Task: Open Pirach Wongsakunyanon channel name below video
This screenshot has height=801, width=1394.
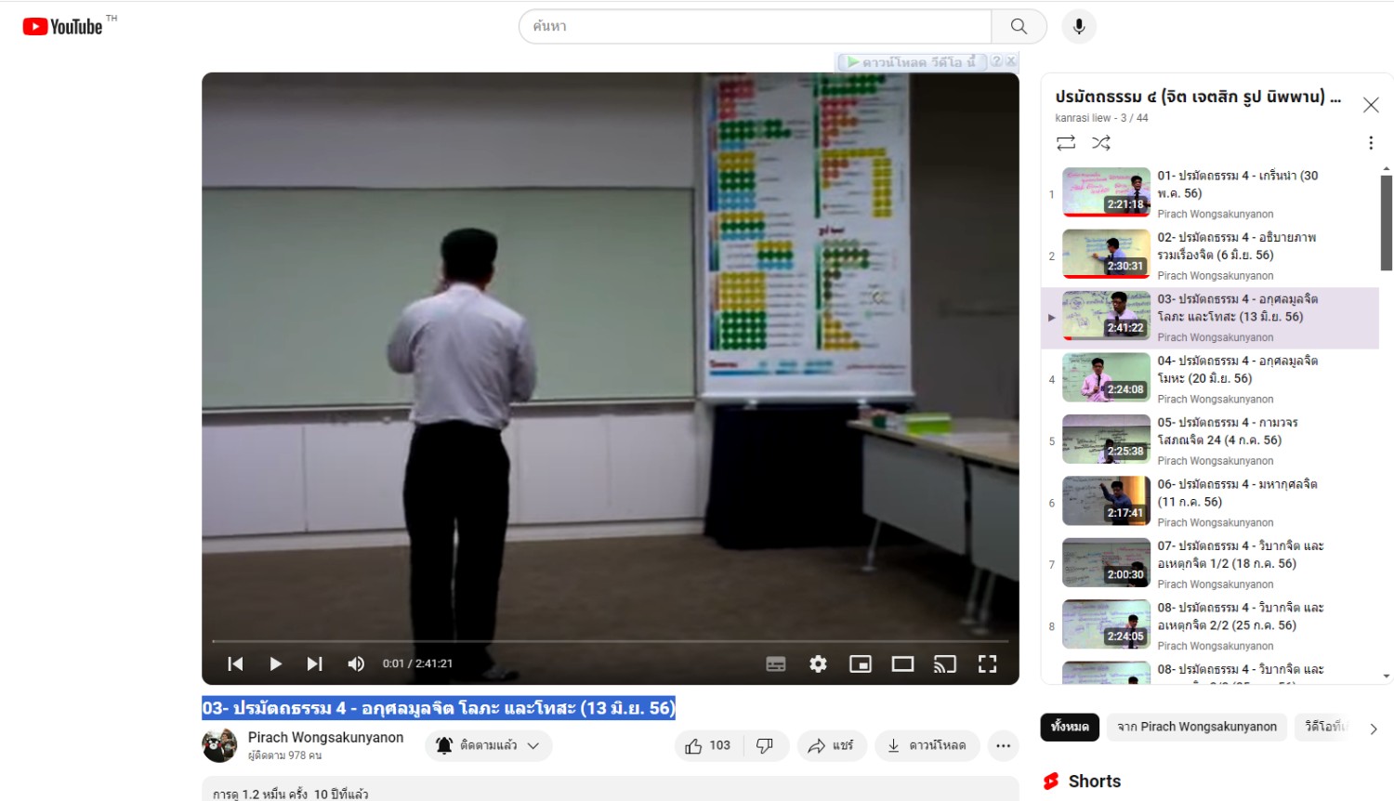Action: [325, 737]
